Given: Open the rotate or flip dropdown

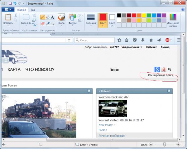Looking at the screenshot, I should (35, 25).
